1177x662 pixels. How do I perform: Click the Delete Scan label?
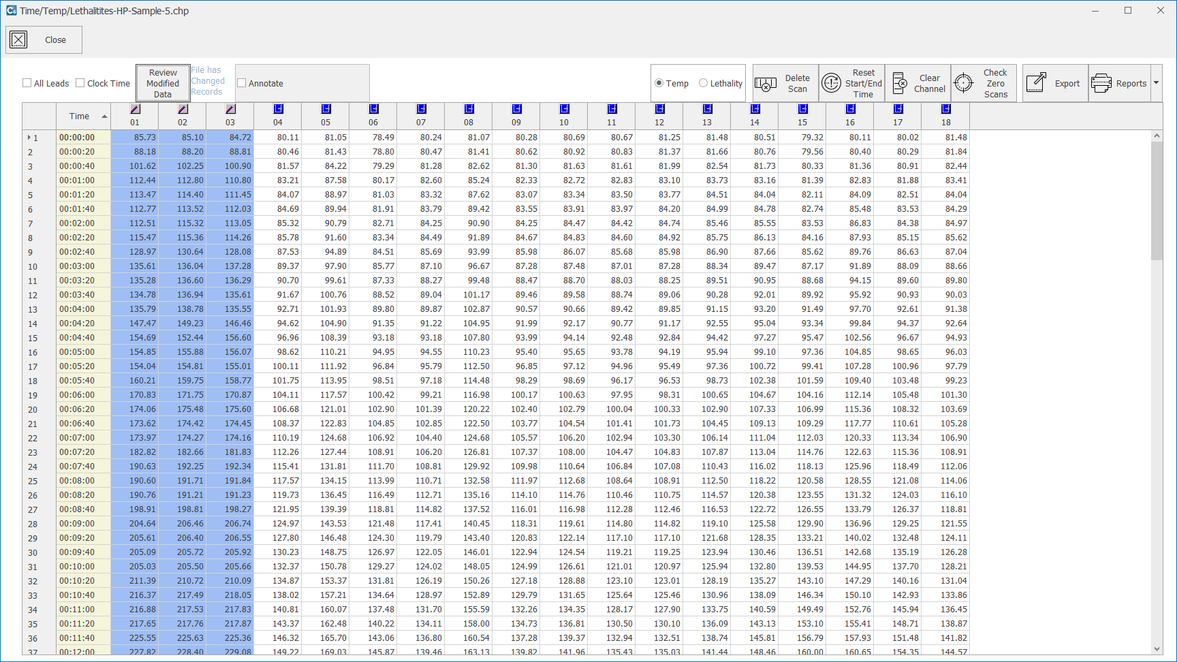click(798, 84)
